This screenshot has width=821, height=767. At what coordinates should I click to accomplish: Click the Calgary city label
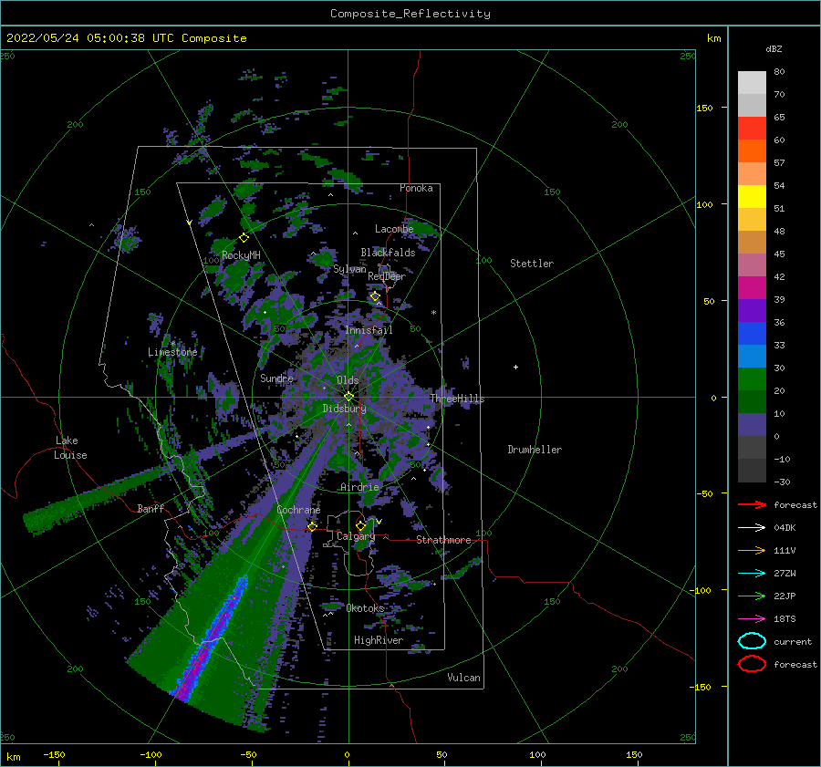coord(356,536)
